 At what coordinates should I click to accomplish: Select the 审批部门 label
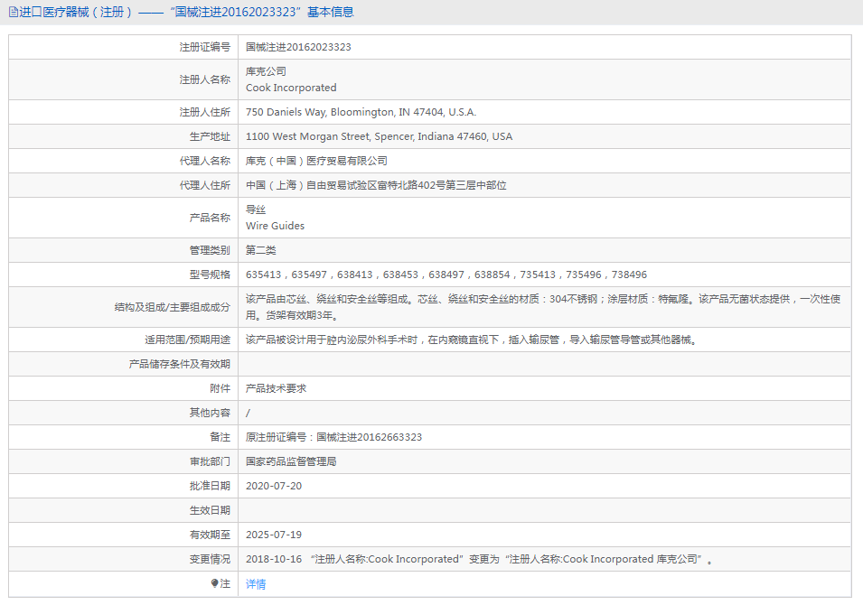[210, 461]
